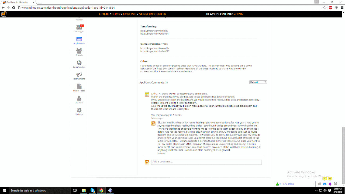Click the Chrome profile person button

point(317,2)
